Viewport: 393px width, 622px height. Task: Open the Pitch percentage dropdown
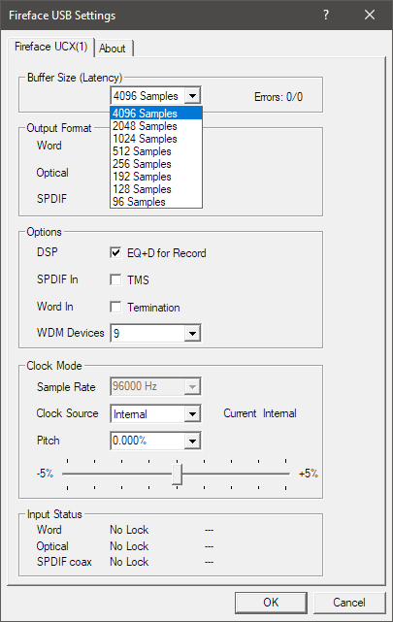point(155,441)
